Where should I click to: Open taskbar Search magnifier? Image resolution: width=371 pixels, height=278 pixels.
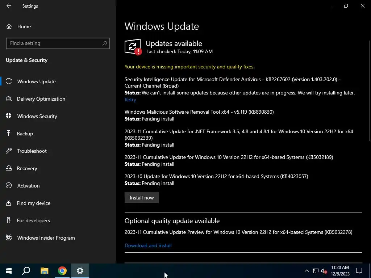pos(26,271)
